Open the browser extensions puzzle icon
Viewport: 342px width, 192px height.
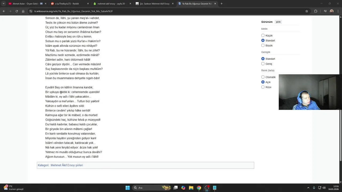(316, 11)
